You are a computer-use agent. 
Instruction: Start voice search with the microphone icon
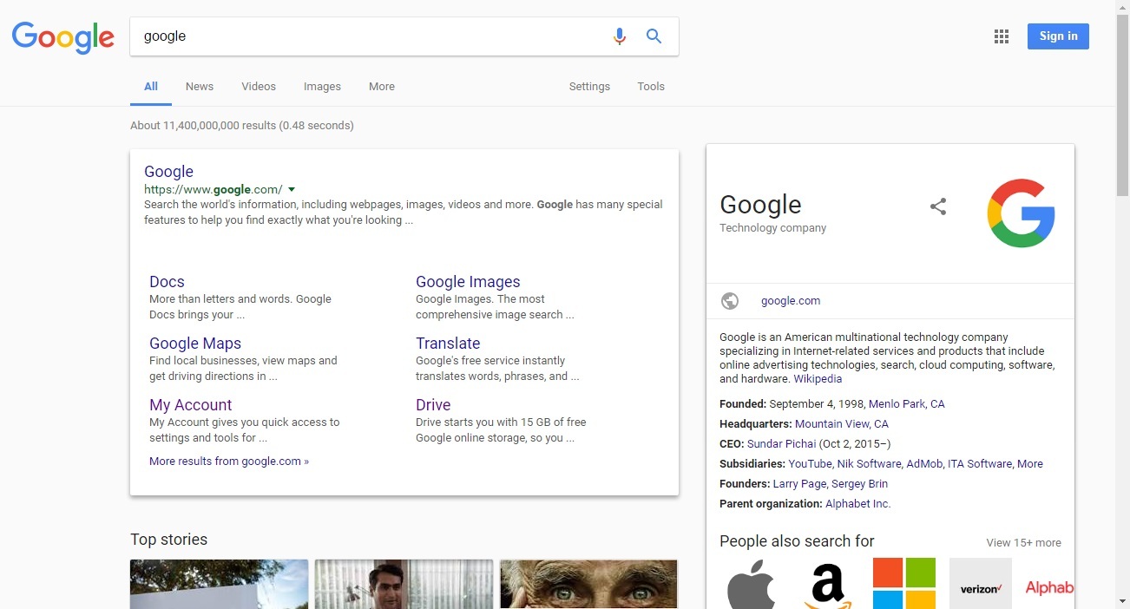tap(619, 36)
